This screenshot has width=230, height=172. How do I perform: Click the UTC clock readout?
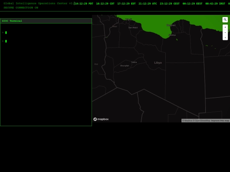[x=147, y=4]
